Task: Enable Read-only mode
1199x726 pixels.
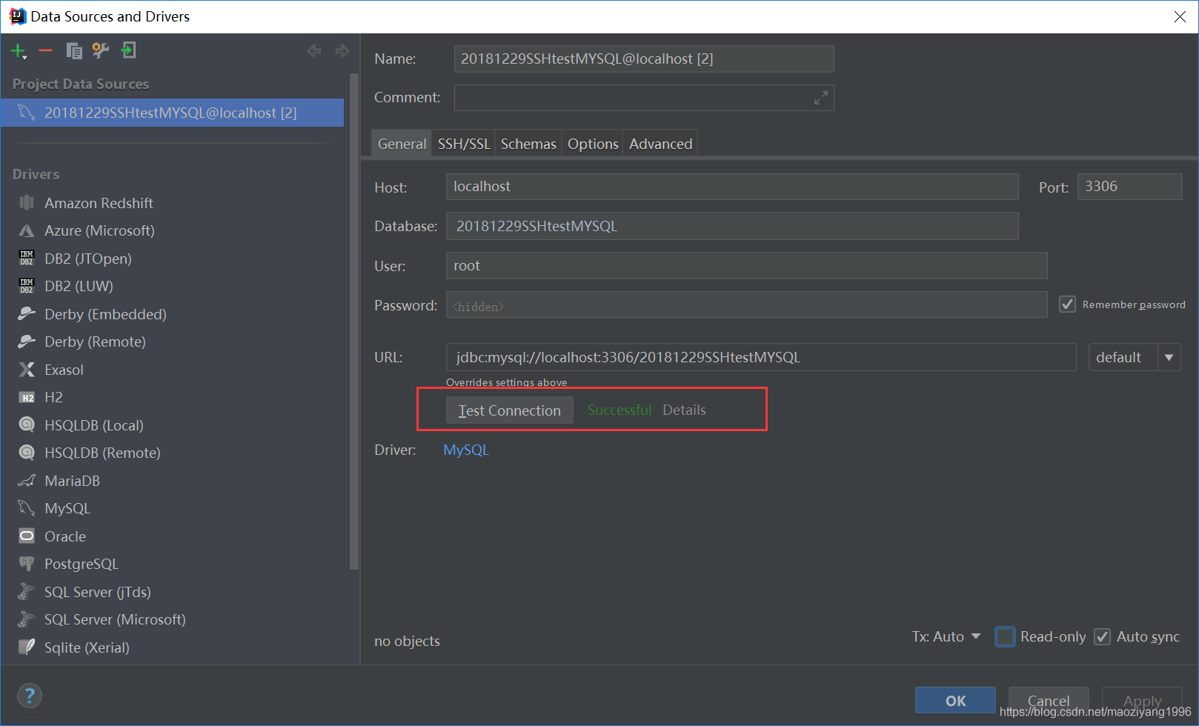Action: [x=1005, y=636]
